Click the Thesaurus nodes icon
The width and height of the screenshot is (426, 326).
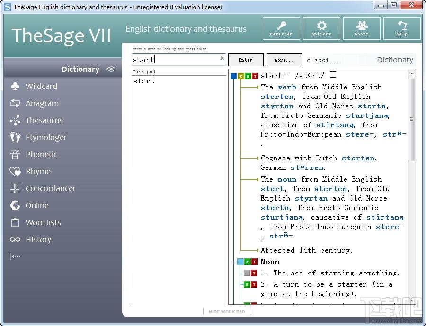tap(15, 120)
